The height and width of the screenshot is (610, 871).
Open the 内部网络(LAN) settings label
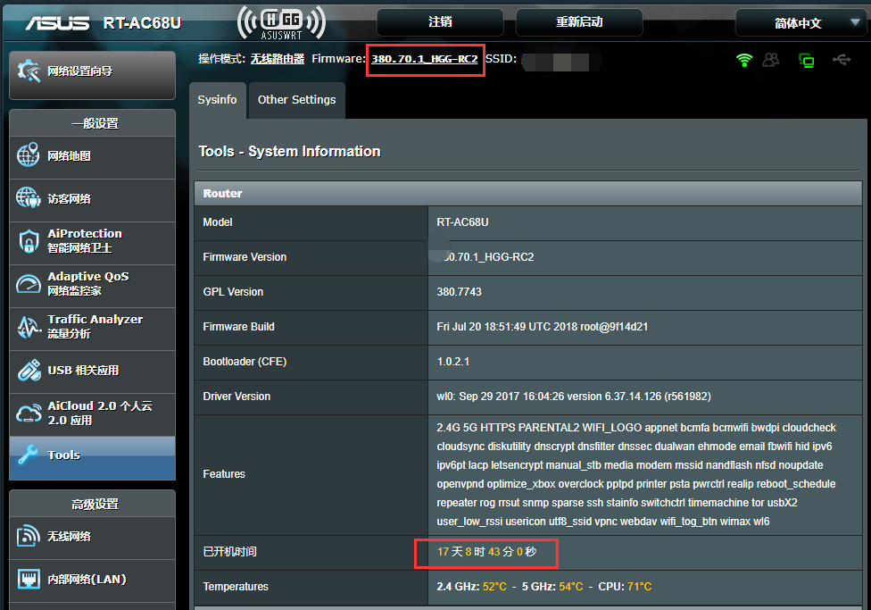pyautogui.click(x=87, y=580)
